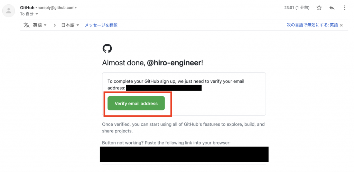This screenshot has width=354, height=172.
Task: Open the three-dot more options menu
Action: coord(345,8)
